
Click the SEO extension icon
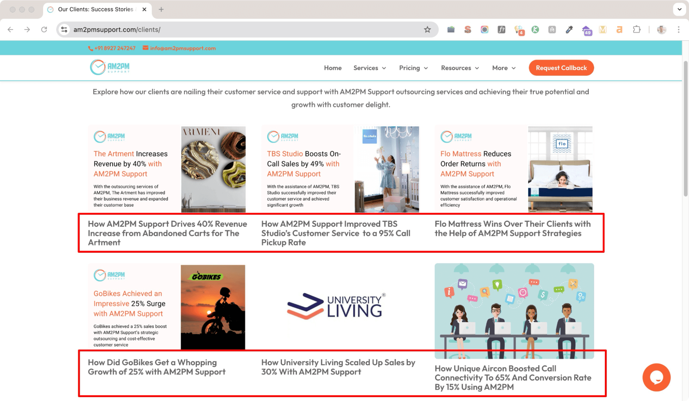[468, 30]
